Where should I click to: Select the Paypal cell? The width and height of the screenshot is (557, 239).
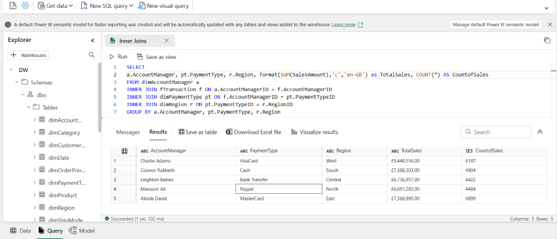[x=279, y=189]
